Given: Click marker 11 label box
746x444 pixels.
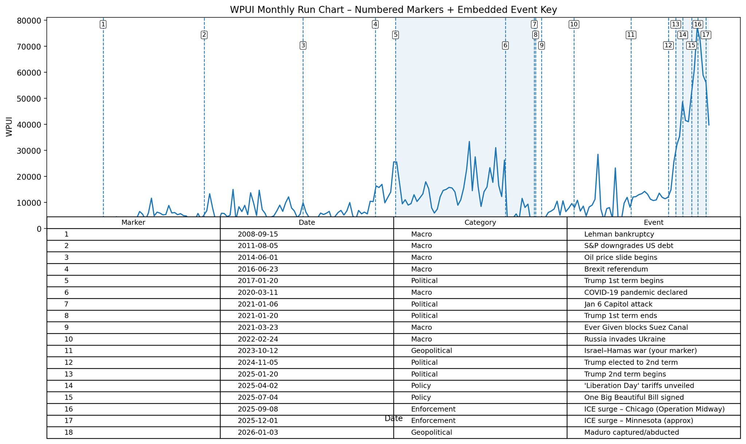Looking at the screenshot, I should pos(631,35).
